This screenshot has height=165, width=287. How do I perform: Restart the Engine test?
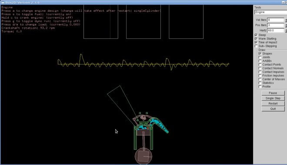point(273,104)
